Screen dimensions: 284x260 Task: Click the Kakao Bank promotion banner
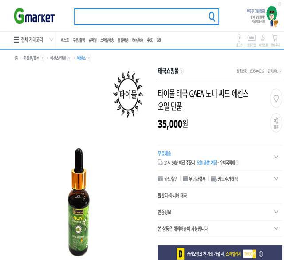(220, 253)
